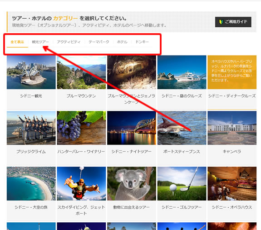Click the ハンターバレー・ワイナリー caption

(81, 151)
